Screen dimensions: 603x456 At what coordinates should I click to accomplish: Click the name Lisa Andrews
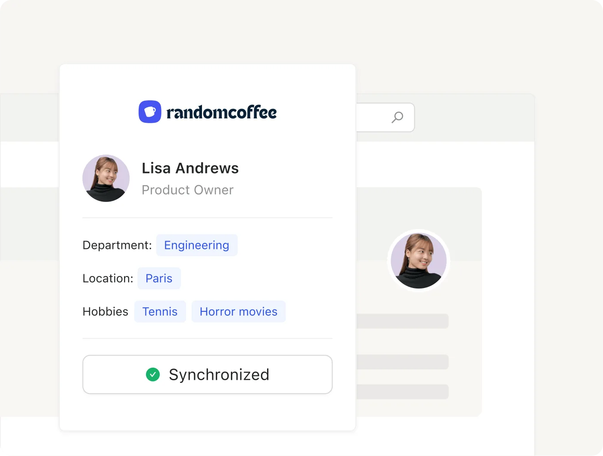point(190,168)
